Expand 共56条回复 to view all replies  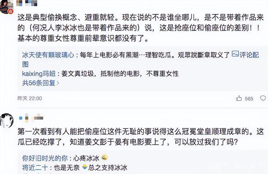tap(41, 83)
